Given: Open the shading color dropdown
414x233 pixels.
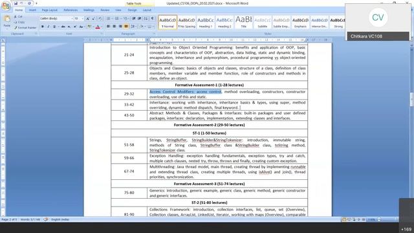Looking at the screenshot, I should pyautogui.click(x=145, y=26).
